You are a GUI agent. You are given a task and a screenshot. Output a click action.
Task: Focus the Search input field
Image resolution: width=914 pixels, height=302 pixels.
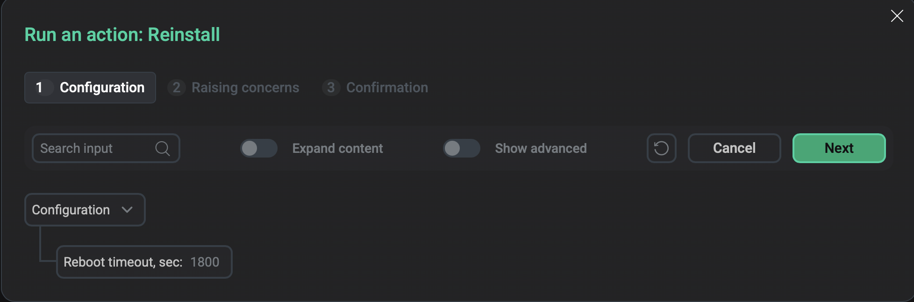(93, 148)
